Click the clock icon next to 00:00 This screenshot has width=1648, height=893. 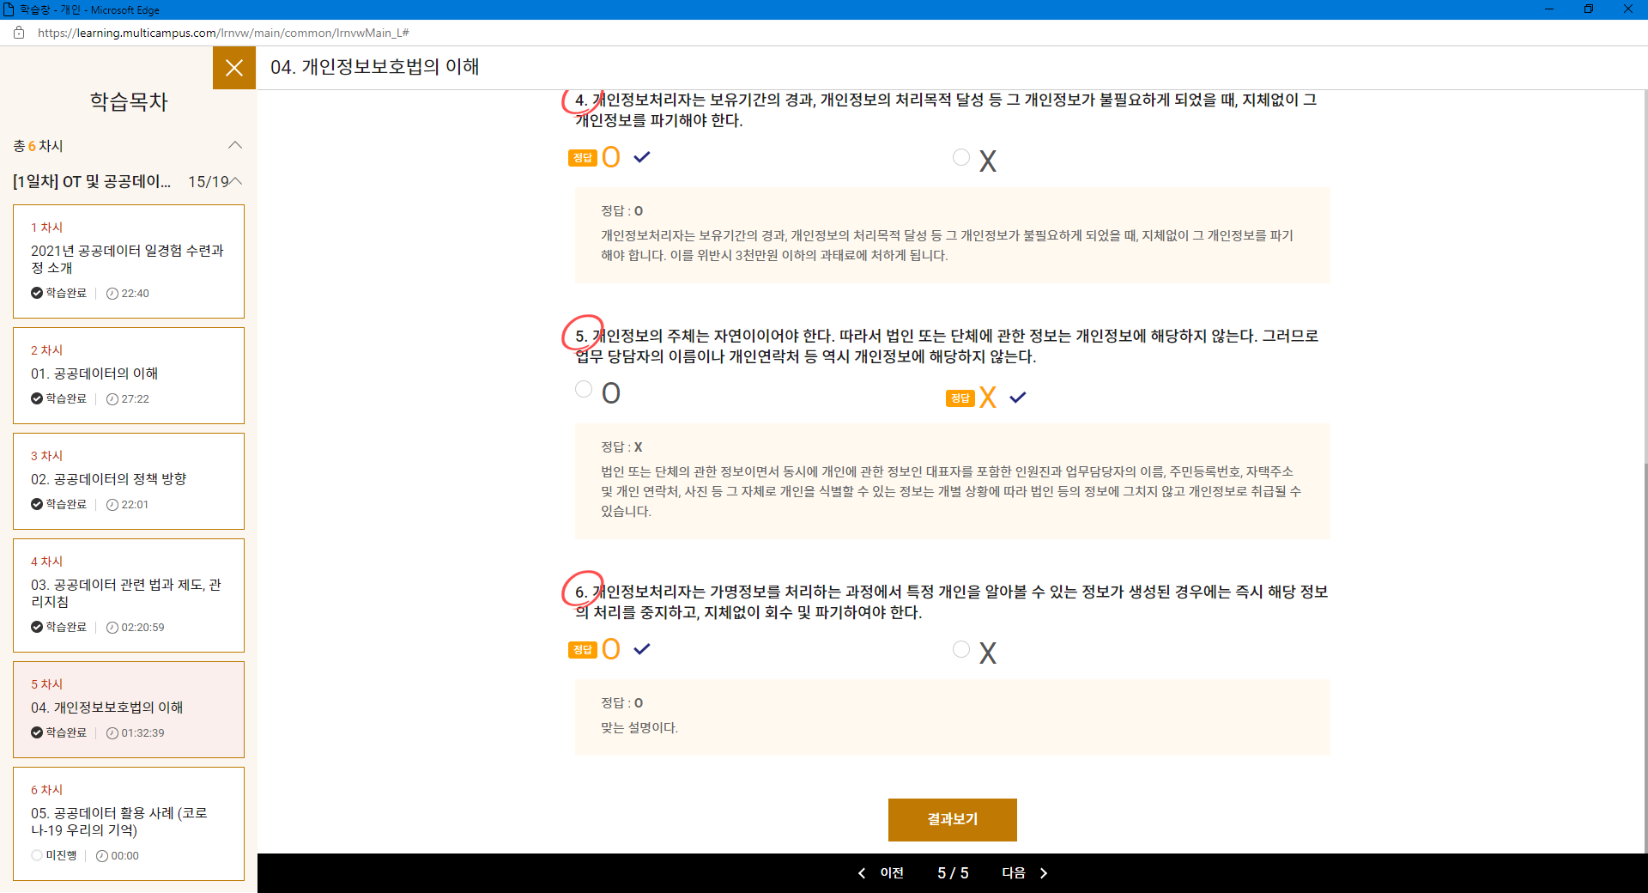pos(102,856)
